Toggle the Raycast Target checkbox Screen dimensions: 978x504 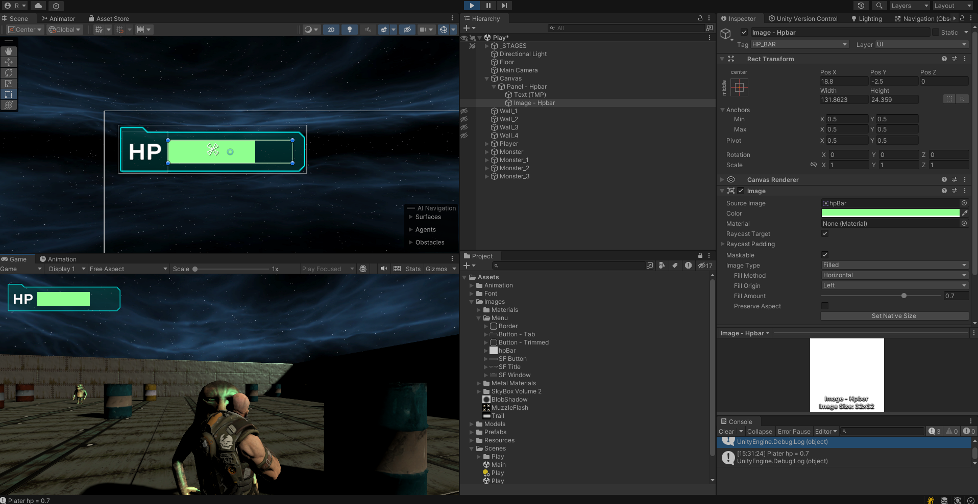point(824,233)
